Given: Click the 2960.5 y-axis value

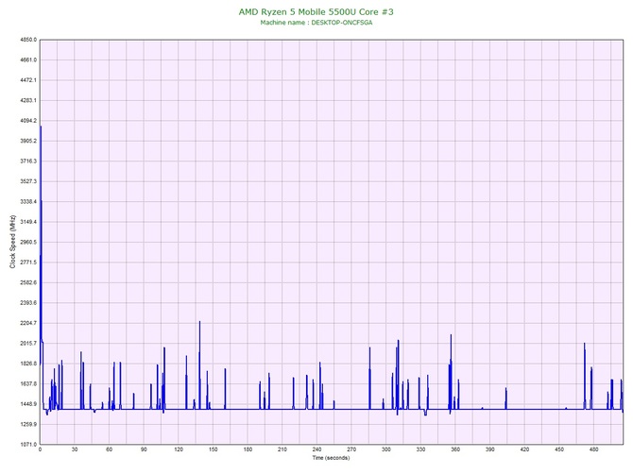Looking at the screenshot, I should click(x=27, y=242).
